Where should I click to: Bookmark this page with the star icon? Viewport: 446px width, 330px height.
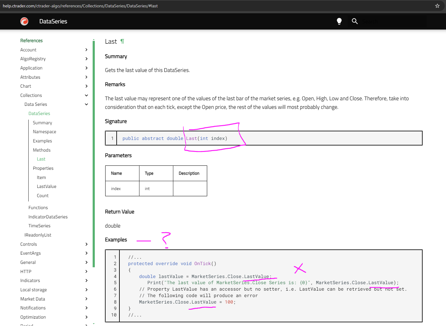pyautogui.click(x=437, y=6)
